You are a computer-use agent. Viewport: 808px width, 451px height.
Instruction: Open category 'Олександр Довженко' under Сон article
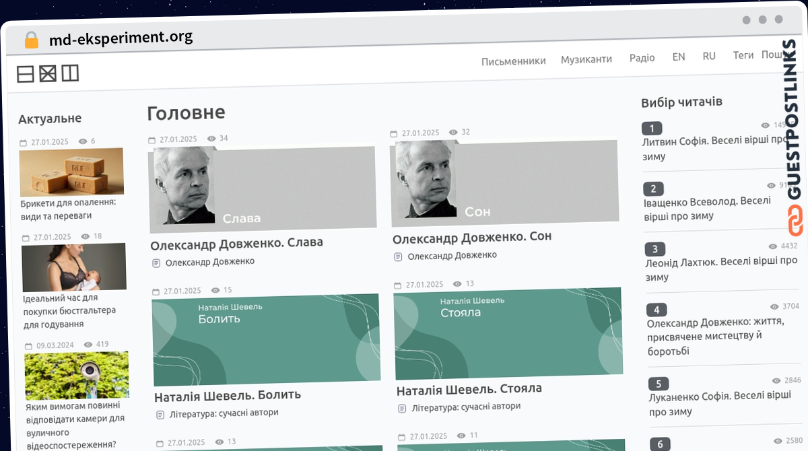(x=452, y=256)
